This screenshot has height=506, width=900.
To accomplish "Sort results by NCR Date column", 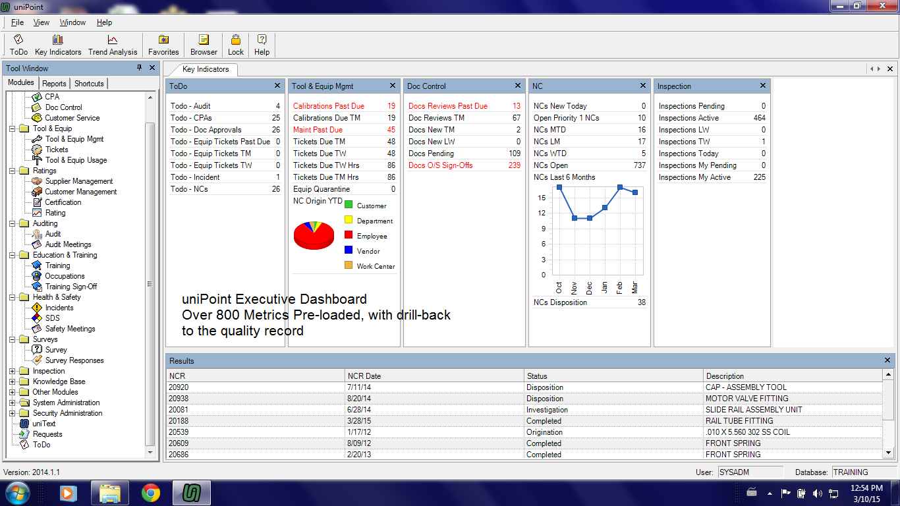I will (x=434, y=376).
